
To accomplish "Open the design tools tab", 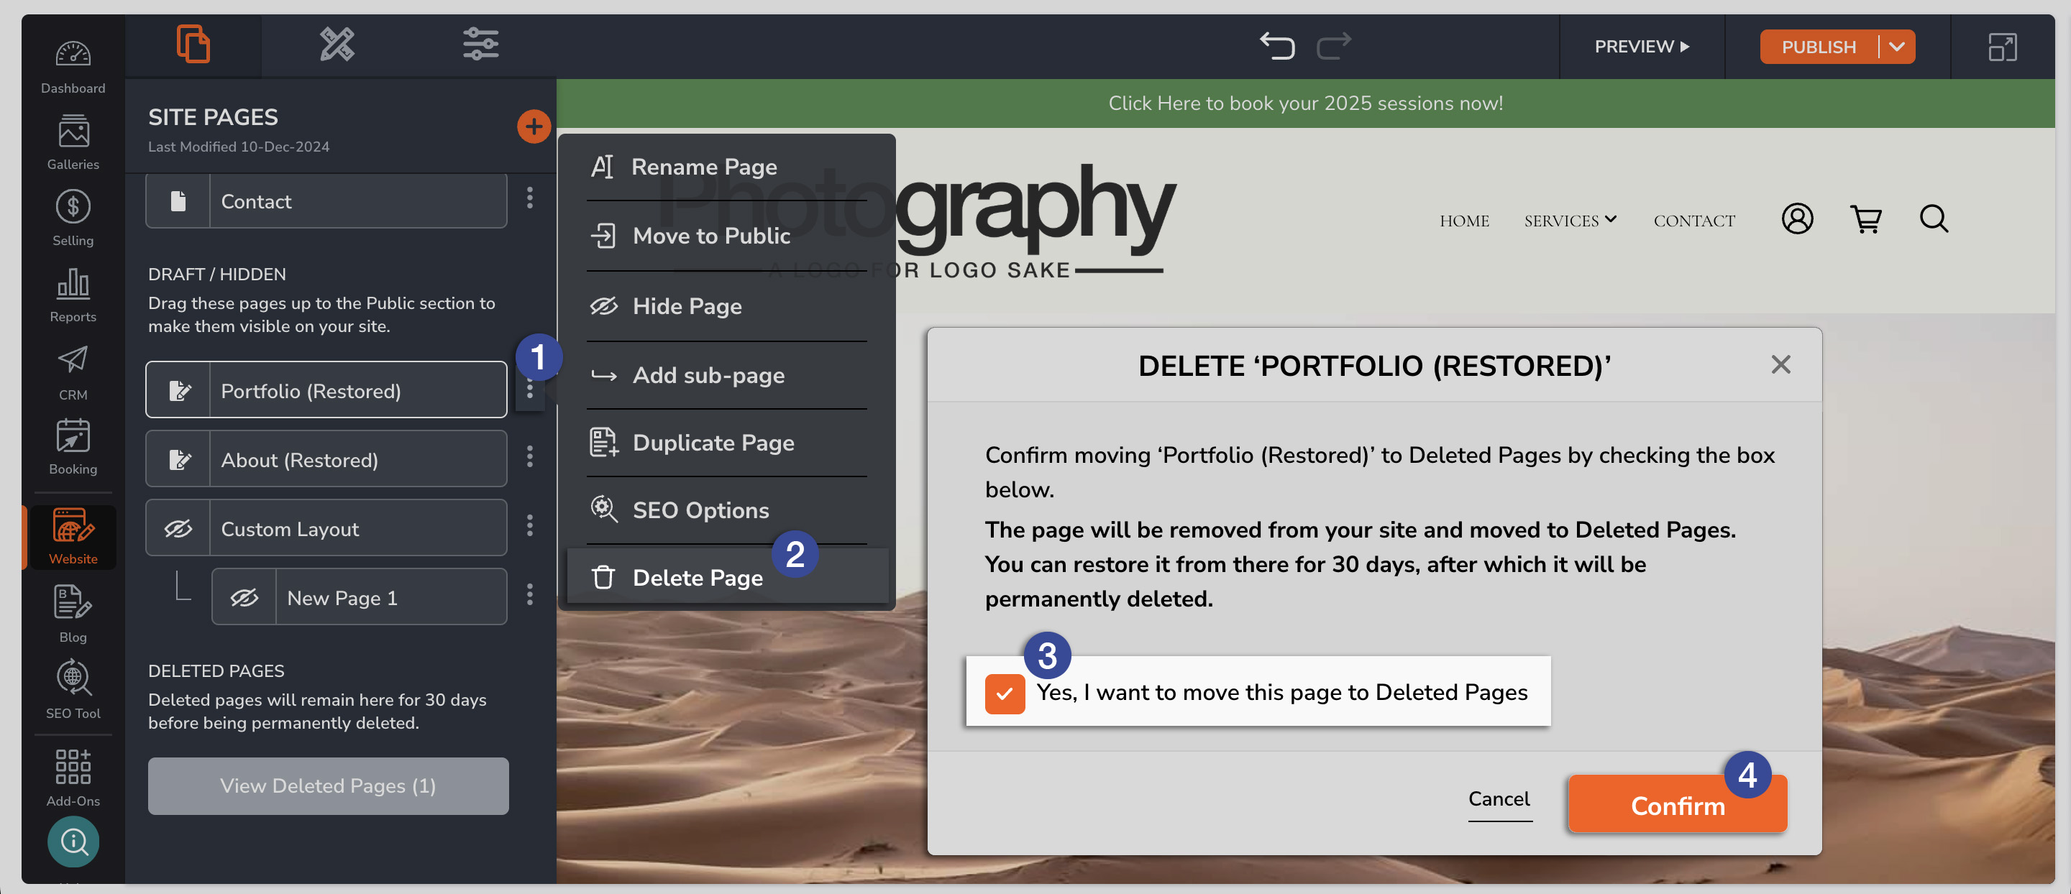I will click(x=337, y=44).
